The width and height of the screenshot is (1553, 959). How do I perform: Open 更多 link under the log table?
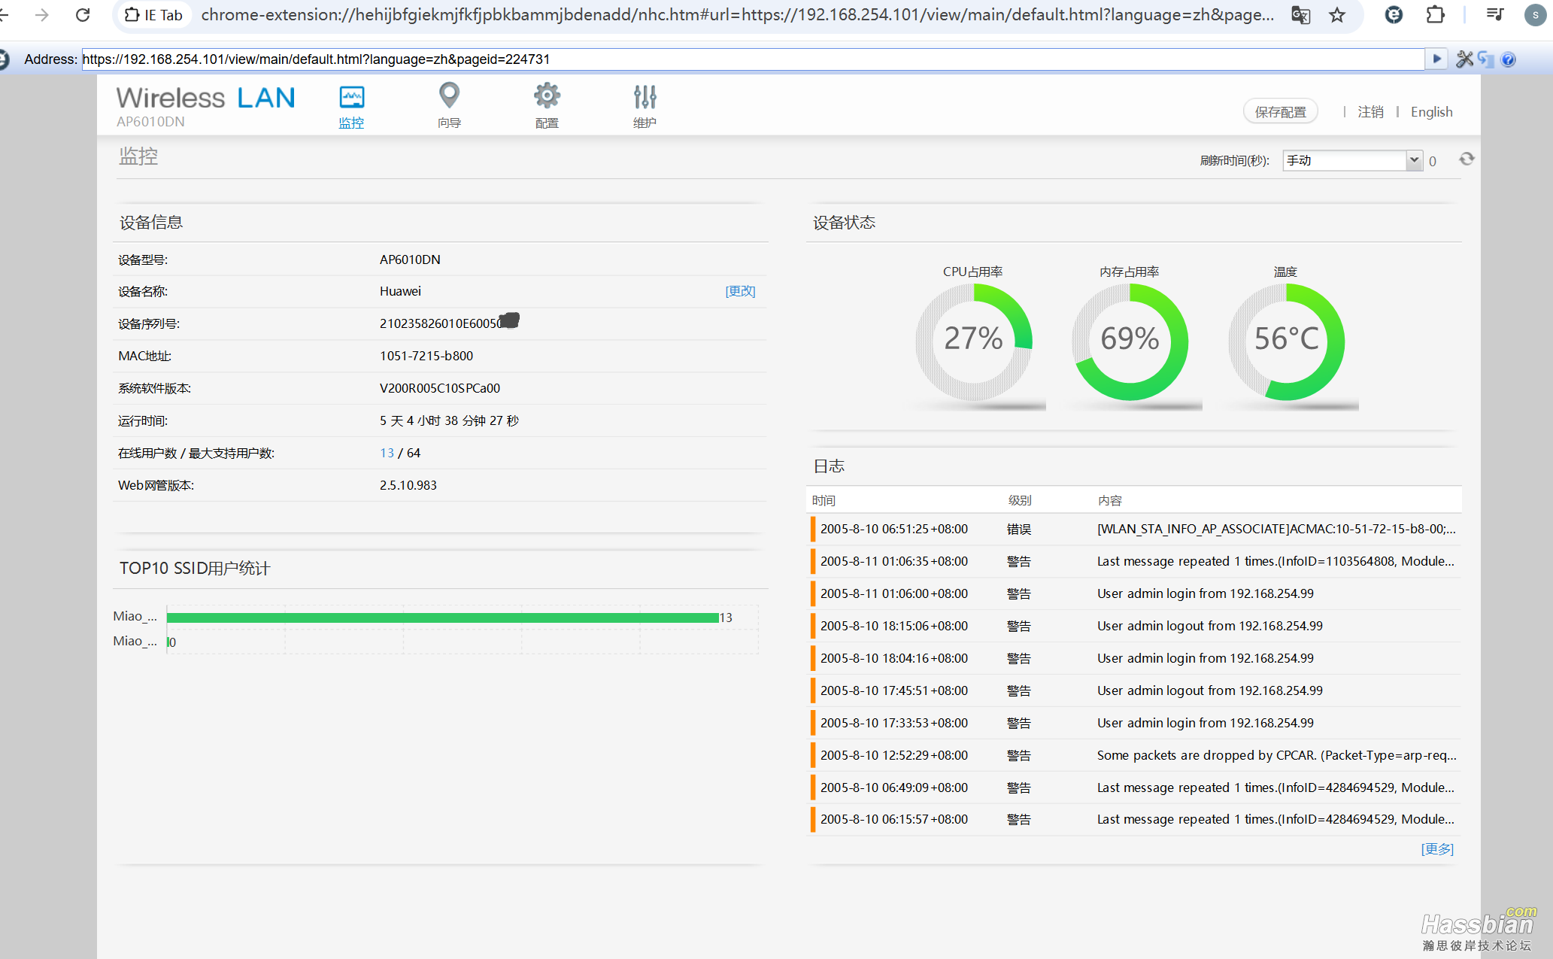pos(1437,848)
